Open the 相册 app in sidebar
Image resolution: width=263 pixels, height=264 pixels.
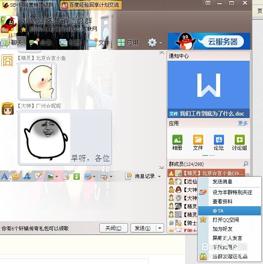point(177,143)
